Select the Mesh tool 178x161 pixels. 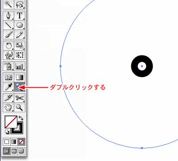[8, 77]
